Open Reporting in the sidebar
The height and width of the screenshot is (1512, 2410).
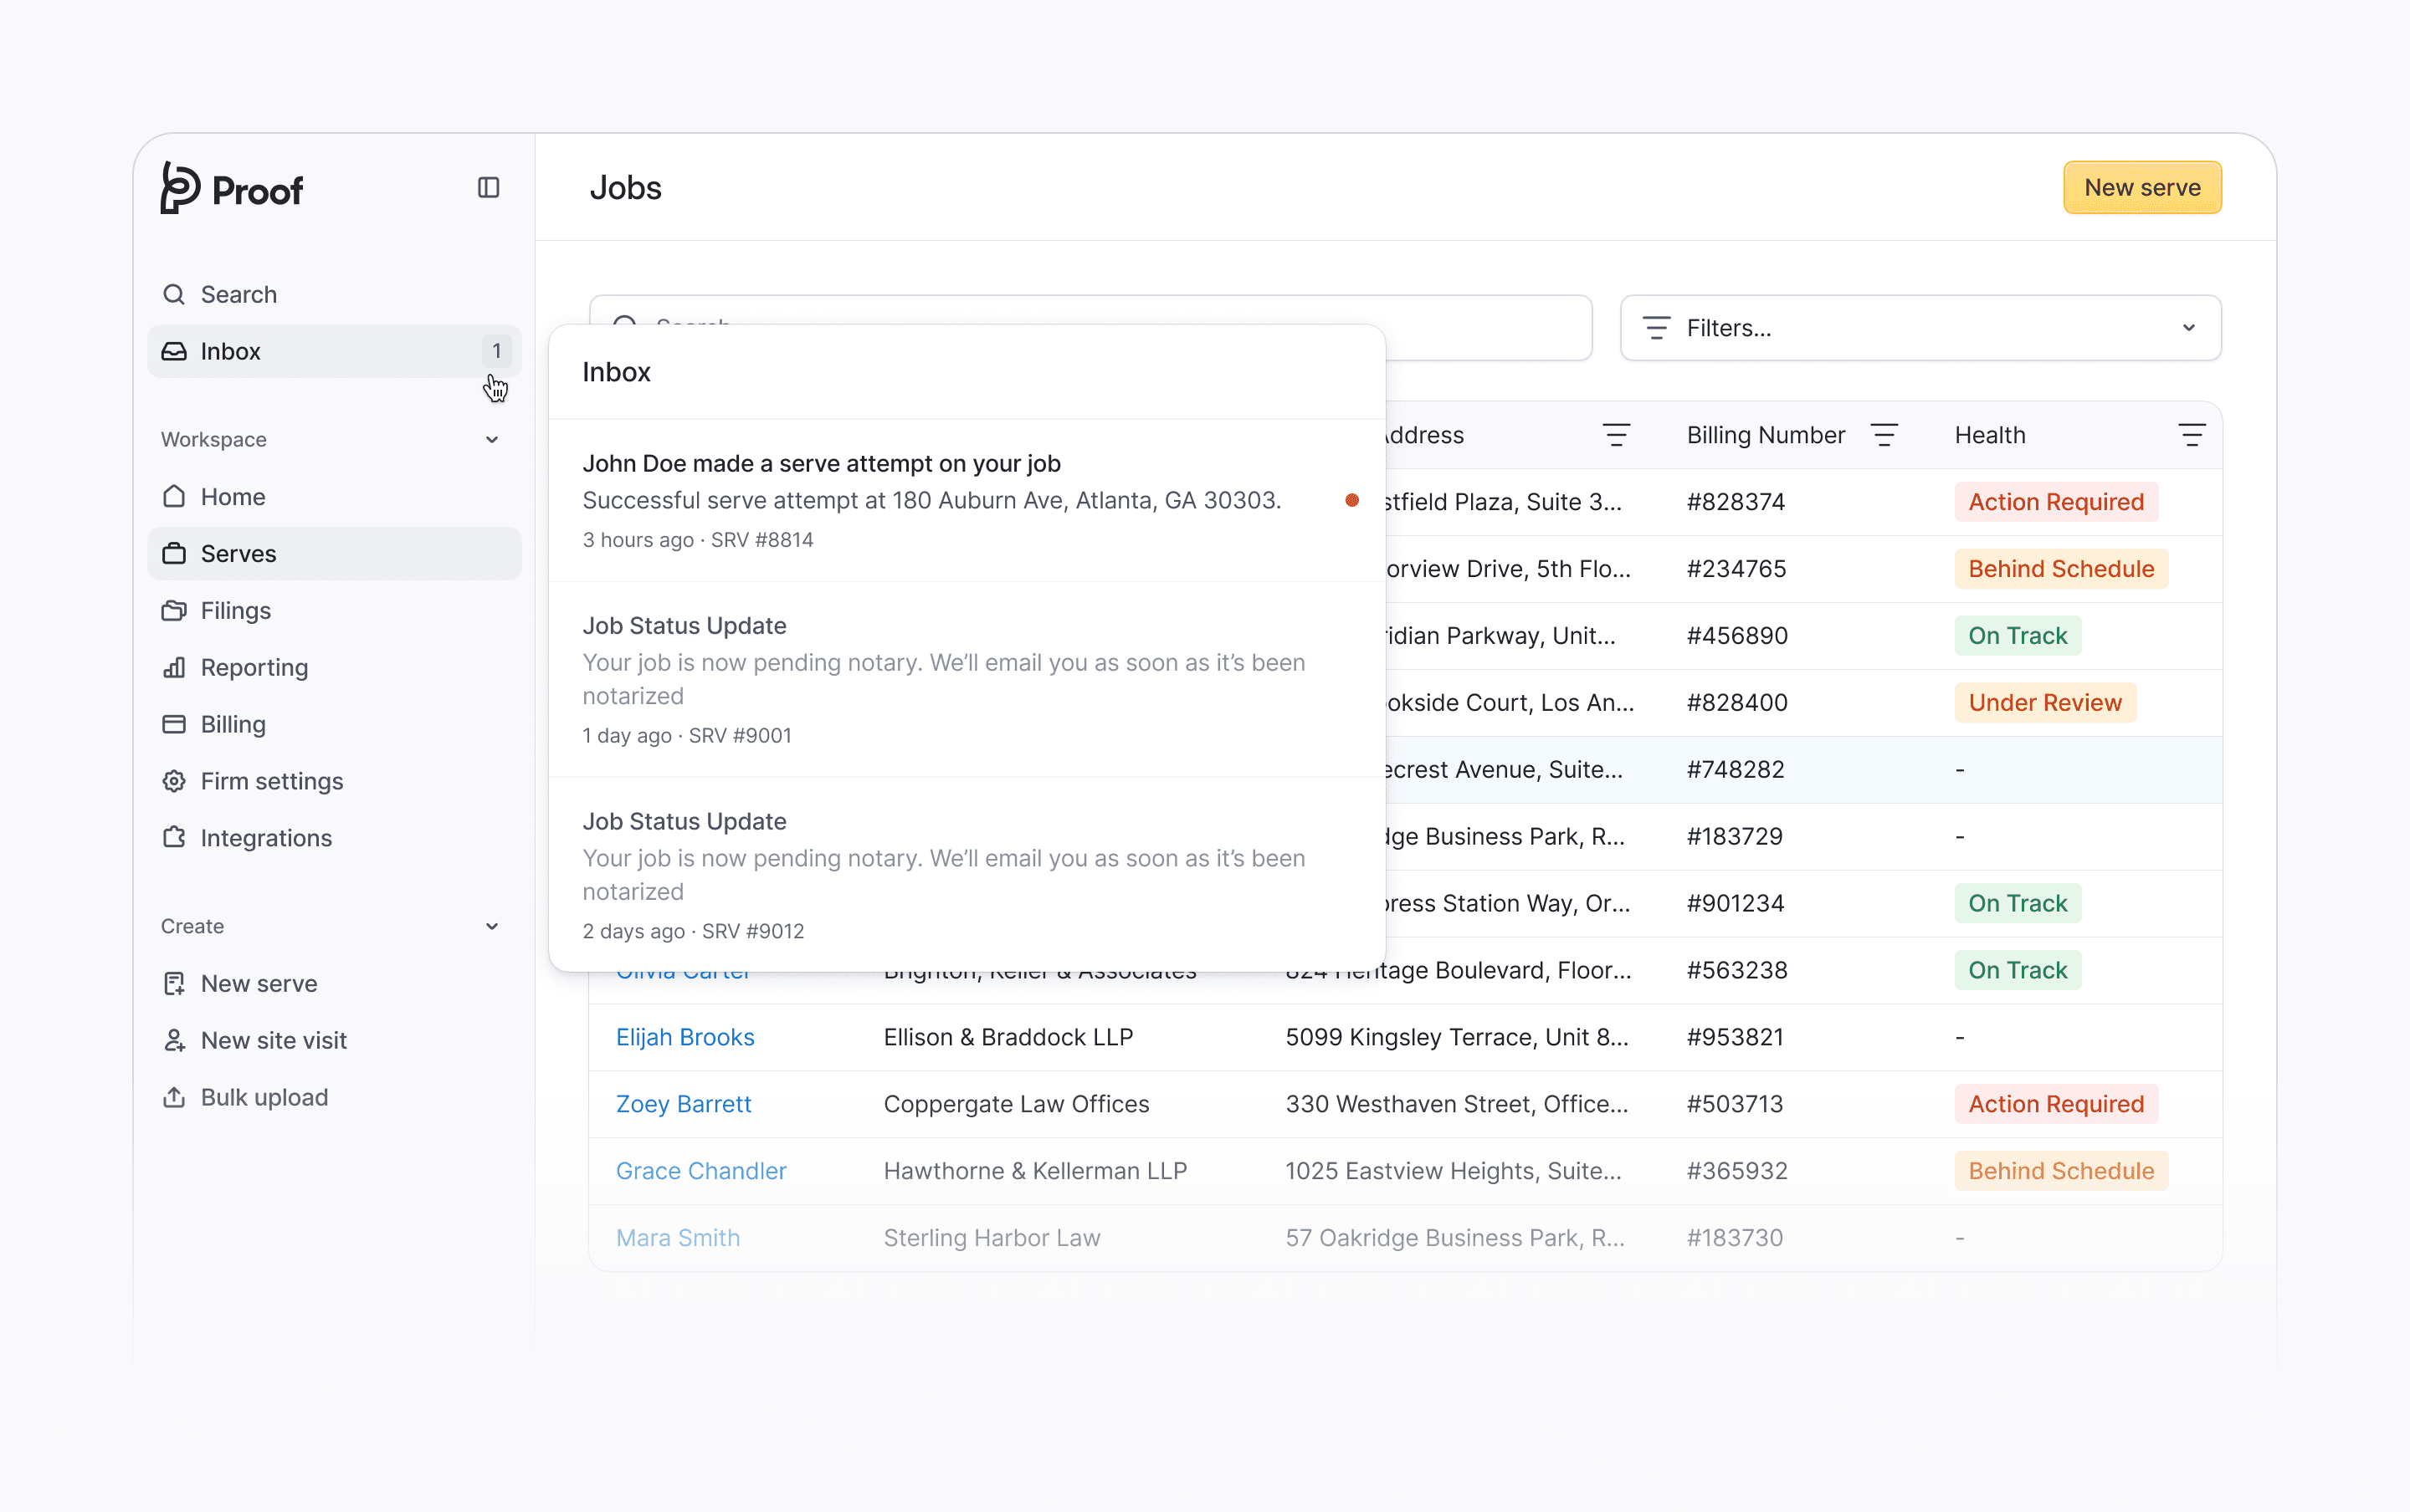254,667
